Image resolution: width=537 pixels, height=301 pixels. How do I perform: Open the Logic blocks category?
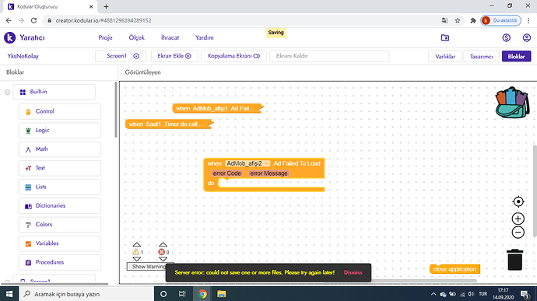click(60, 130)
